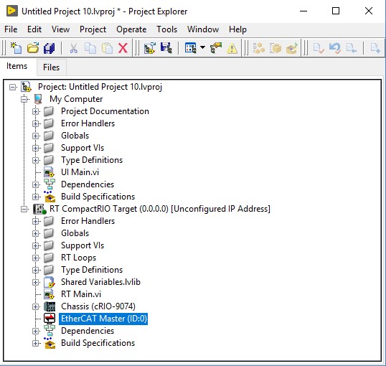The width and height of the screenshot is (386, 366).
Task: Collapse the RT CompactRIO Target node
Action: point(24,209)
